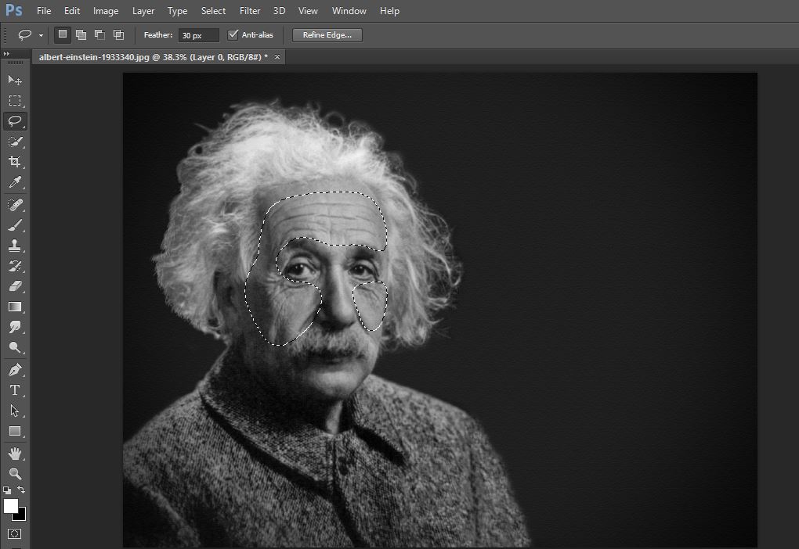Click the white foreground color swatch
The width and height of the screenshot is (799, 549).
(x=11, y=506)
